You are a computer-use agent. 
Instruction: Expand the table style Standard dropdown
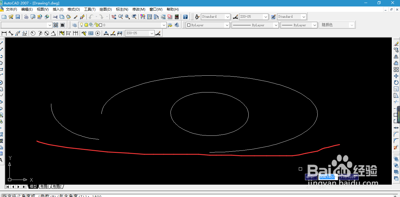(x=304, y=17)
